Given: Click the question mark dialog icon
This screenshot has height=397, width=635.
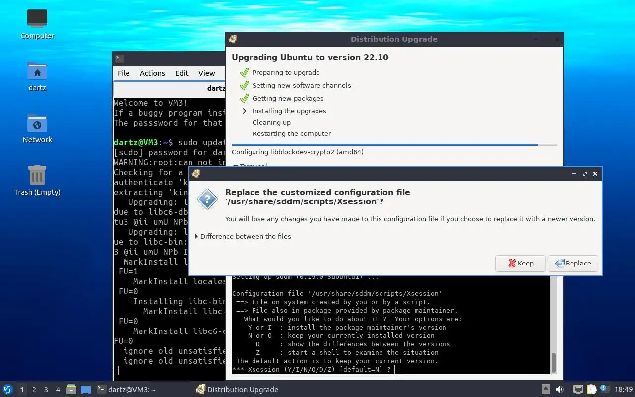Looking at the screenshot, I should 207,199.
